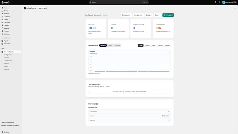Click the Orders 0 card
This screenshot has height=134, width=238.
pyautogui.click(x=118, y=28)
